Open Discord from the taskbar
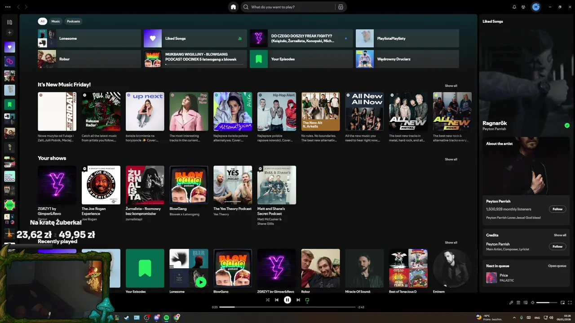The image size is (575, 323). (x=157, y=318)
